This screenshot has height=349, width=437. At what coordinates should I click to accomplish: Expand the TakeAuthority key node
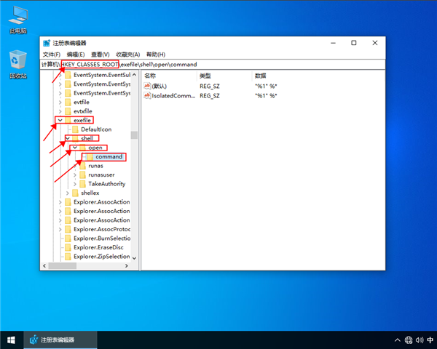click(x=74, y=184)
